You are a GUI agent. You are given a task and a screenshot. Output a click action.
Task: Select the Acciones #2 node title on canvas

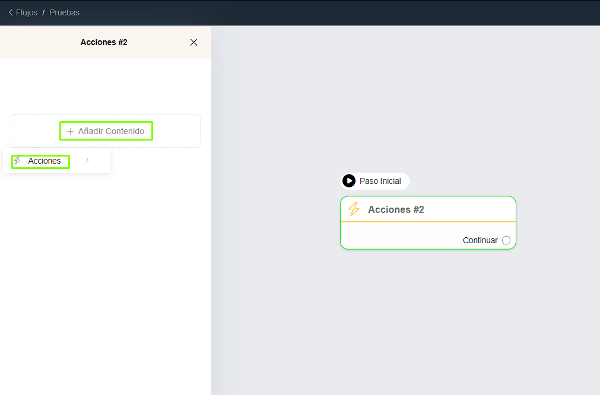tap(396, 209)
